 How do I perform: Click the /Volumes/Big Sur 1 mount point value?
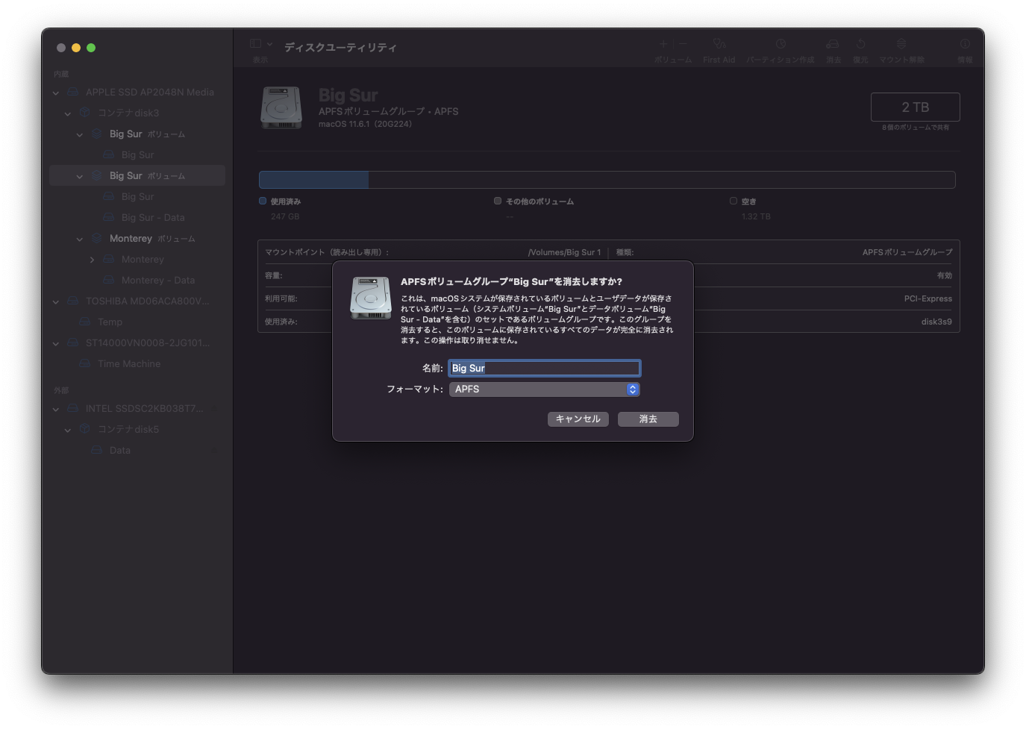pos(564,252)
